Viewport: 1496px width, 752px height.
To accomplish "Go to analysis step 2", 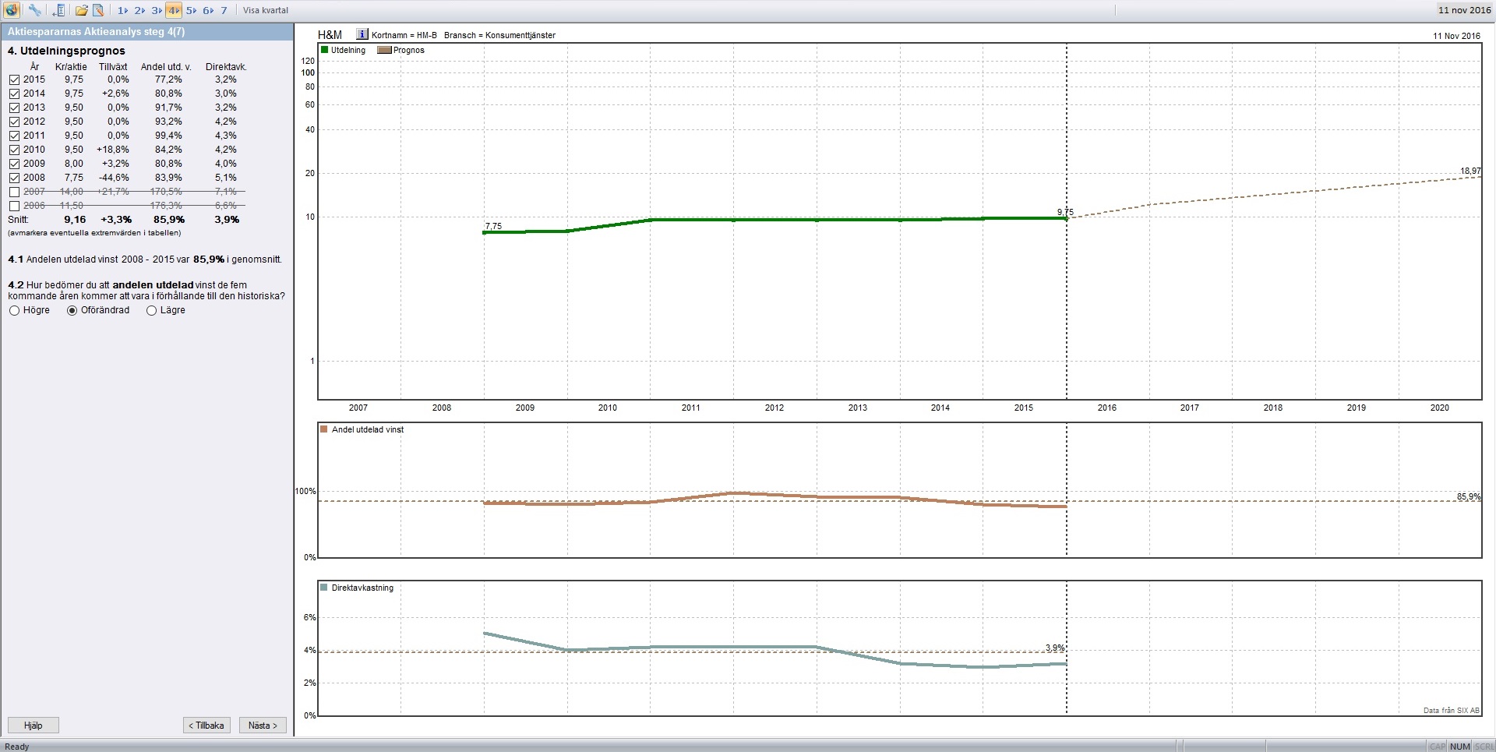I will coord(139,10).
